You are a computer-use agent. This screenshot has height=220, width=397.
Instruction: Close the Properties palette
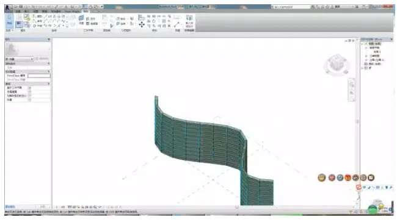pyautogui.click(x=49, y=40)
